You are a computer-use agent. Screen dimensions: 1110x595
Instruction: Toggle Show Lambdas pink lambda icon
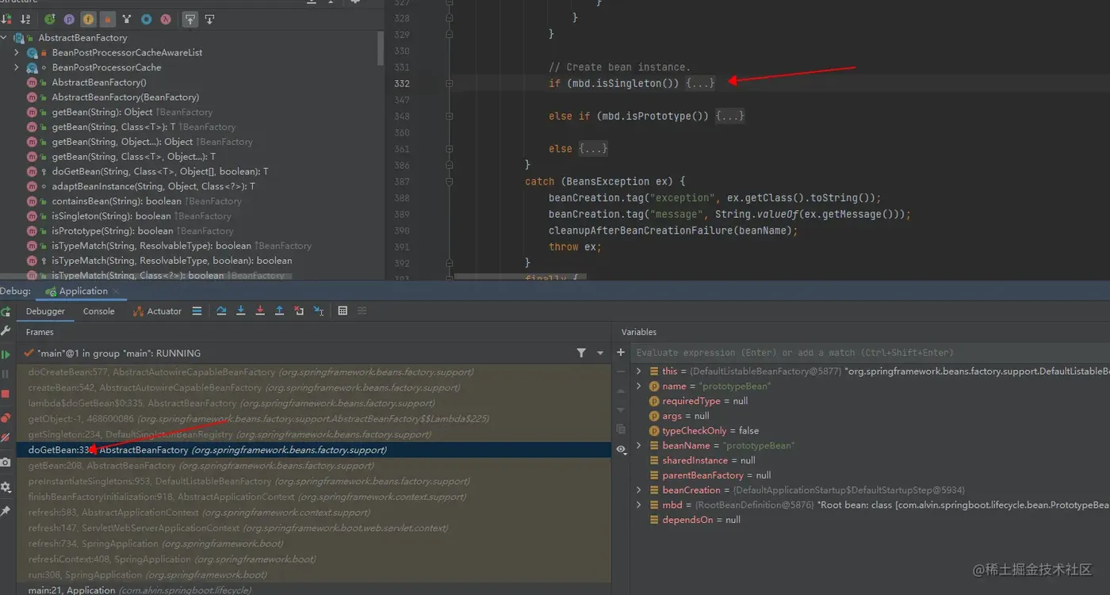click(x=166, y=19)
